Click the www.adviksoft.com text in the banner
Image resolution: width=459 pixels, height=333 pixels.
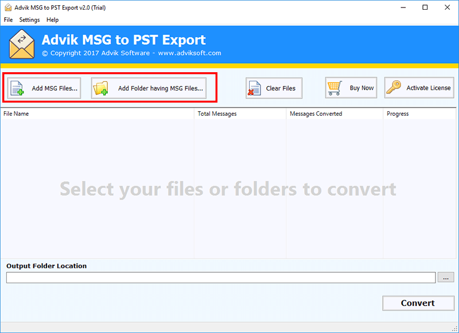coord(189,53)
